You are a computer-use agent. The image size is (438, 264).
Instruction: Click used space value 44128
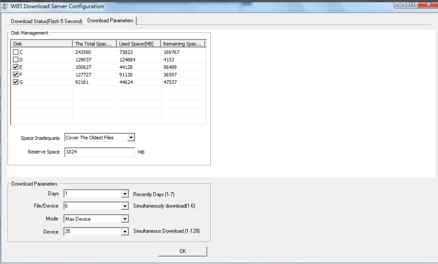pyautogui.click(x=126, y=67)
